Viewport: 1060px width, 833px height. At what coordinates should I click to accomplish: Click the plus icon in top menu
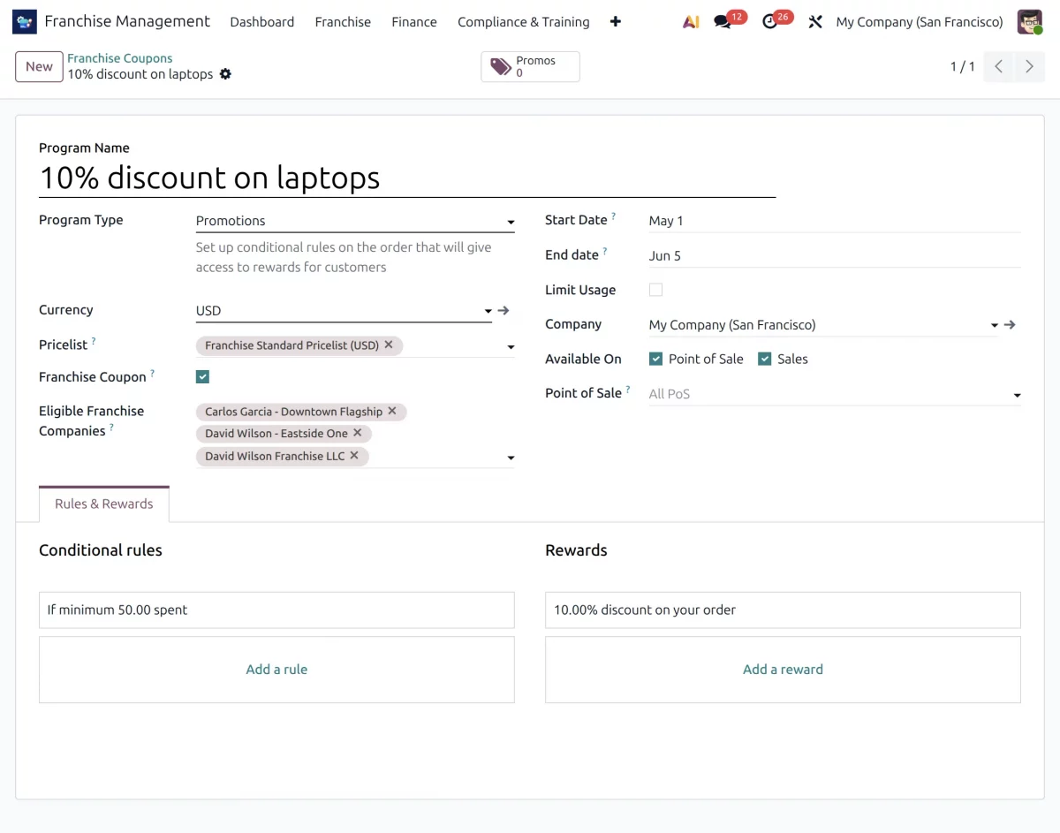point(616,21)
